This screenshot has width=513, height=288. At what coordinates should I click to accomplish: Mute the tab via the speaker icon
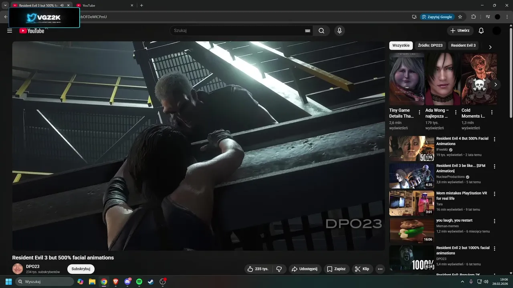click(62, 5)
